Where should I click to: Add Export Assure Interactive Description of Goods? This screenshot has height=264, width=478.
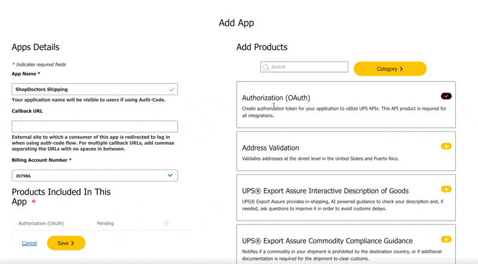(446, 189)
